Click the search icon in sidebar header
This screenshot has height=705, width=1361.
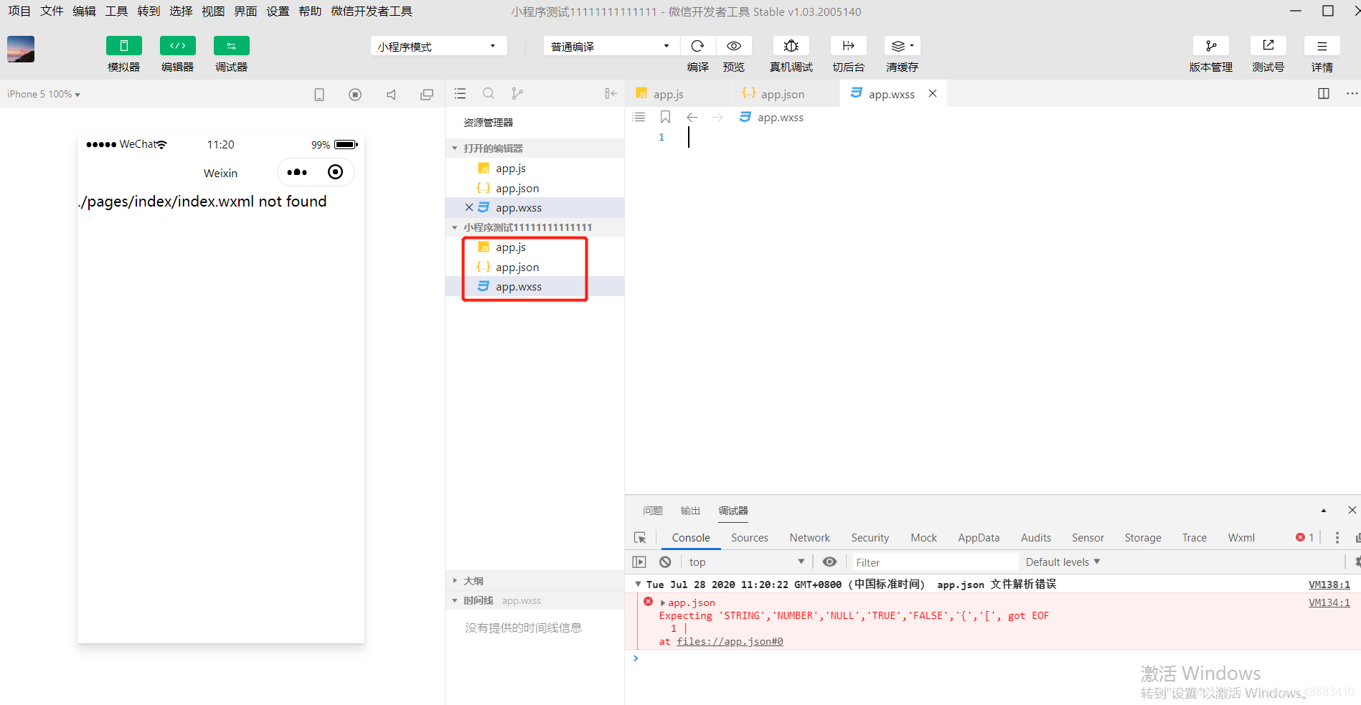pos(489,93)
